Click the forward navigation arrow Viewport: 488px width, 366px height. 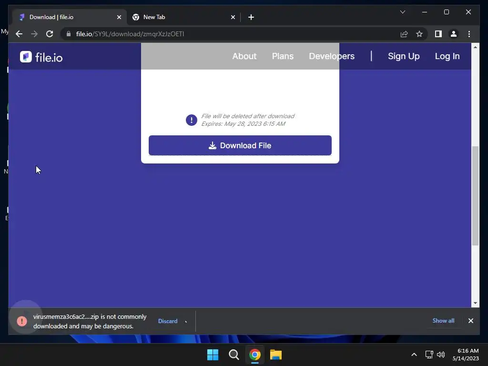[x=34, y=34]
